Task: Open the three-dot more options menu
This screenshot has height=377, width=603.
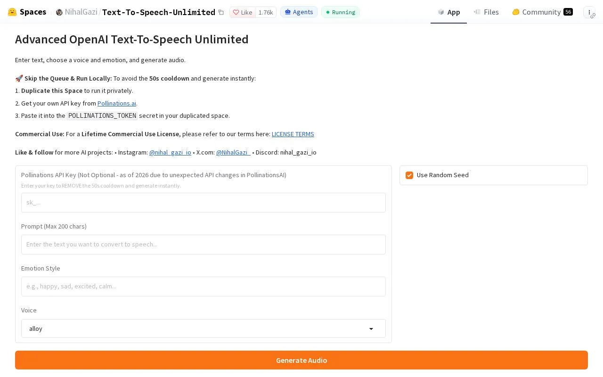Action: (589, 12)
